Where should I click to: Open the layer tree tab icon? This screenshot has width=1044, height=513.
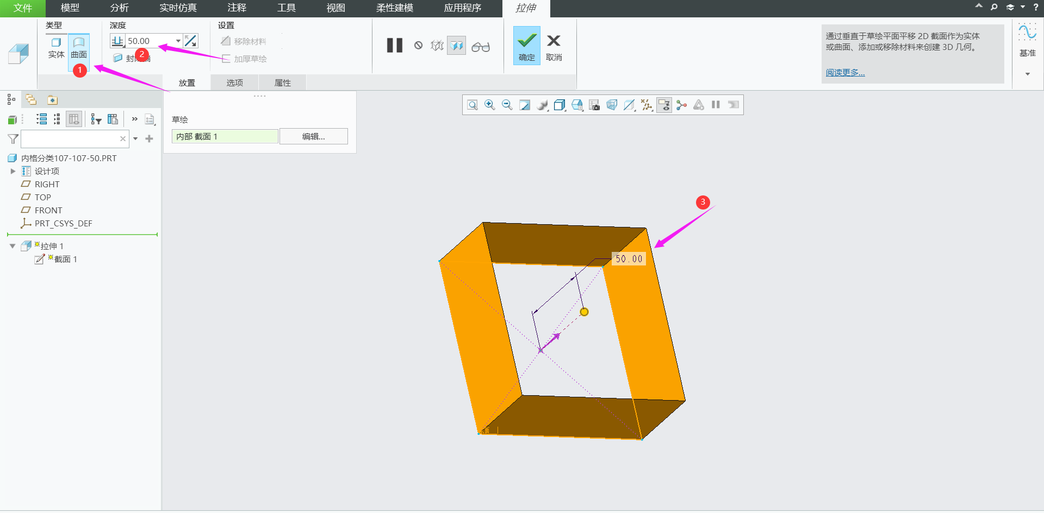[31, 99]
